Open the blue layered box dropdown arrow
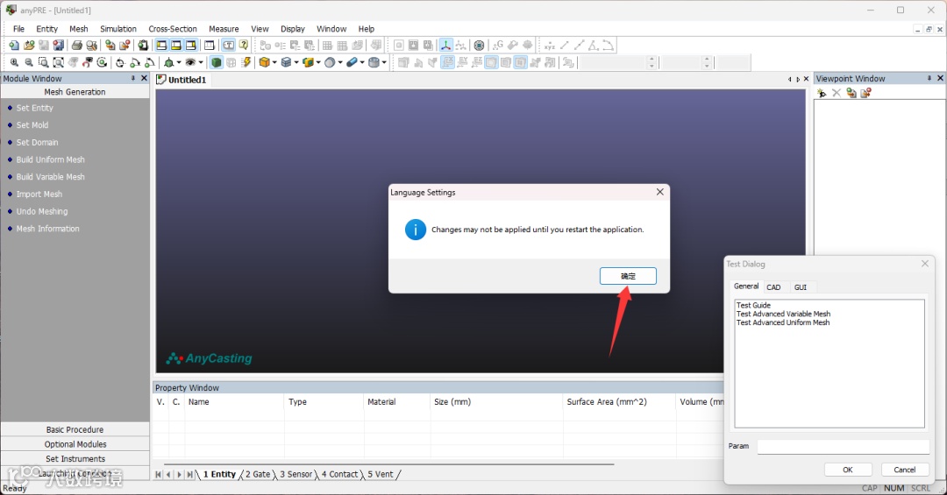The image size is (947, 495). (296, 62)
